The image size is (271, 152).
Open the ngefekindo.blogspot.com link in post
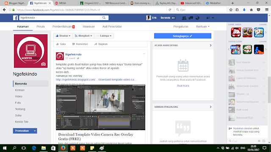tap(96, 80)
